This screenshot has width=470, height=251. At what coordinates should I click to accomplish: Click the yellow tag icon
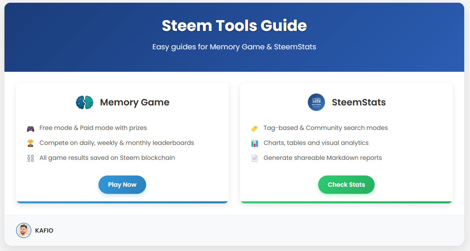pos(254,129)
